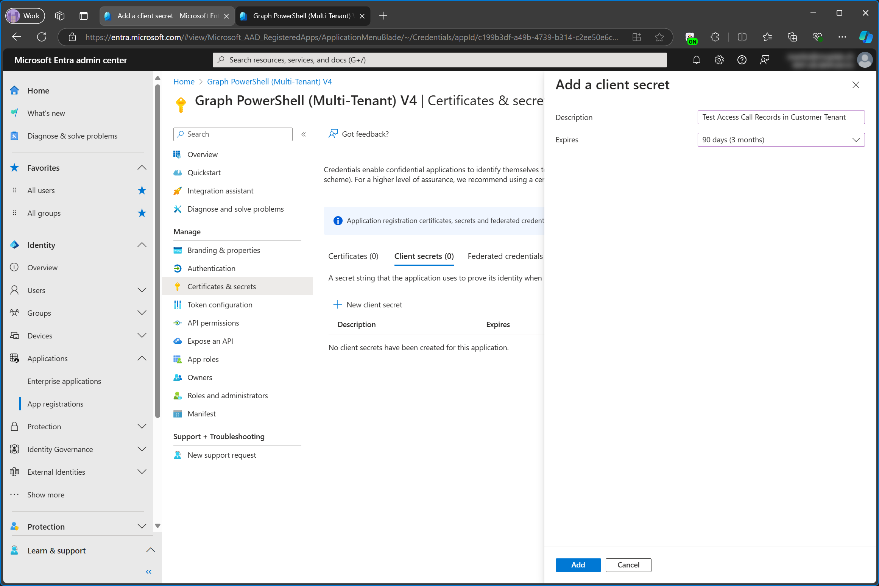The image size is (879, 586).
Task: Open Expose an API
Action: tap(210, 341)
